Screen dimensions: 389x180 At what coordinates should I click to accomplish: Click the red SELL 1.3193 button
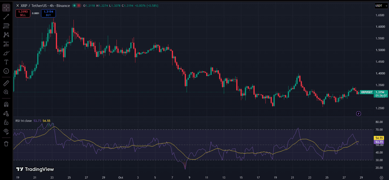coord(22,13)
